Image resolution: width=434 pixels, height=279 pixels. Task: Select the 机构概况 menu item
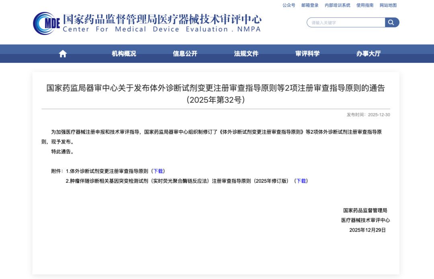(x=123, y=53)
